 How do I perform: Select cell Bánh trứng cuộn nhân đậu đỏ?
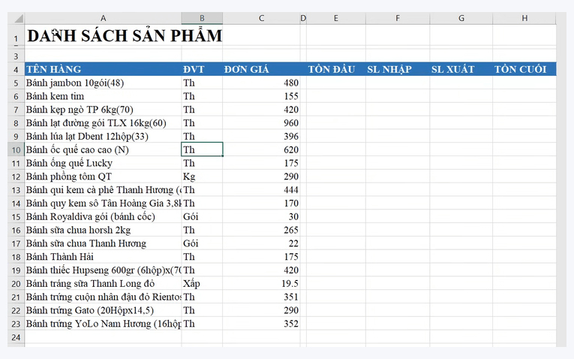(103, 297)
